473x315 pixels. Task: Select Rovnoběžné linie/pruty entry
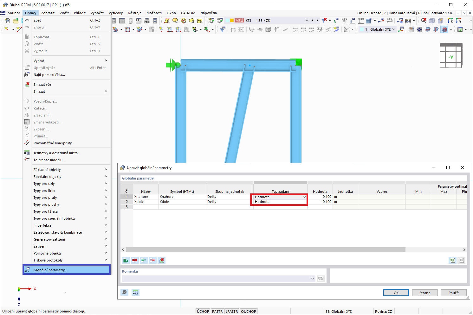tap(67, 143)
